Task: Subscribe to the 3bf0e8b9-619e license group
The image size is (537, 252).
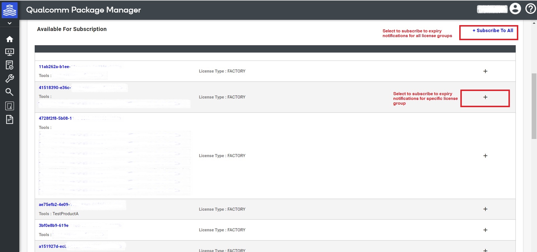Action: [x=485, y=230]
